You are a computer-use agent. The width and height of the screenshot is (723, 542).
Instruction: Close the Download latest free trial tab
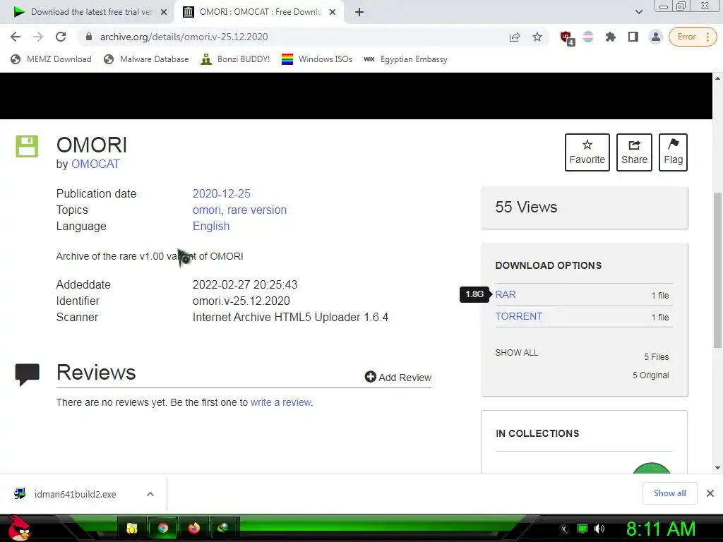pyautogui.click(x=164, y=13)
